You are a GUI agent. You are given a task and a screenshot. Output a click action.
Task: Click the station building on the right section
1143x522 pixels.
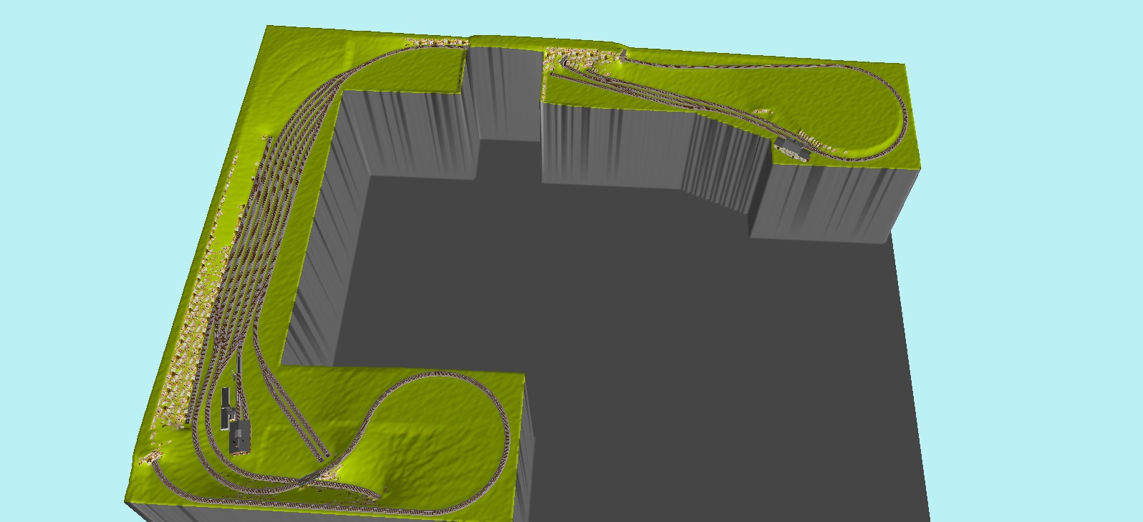(x=792, y=150)
